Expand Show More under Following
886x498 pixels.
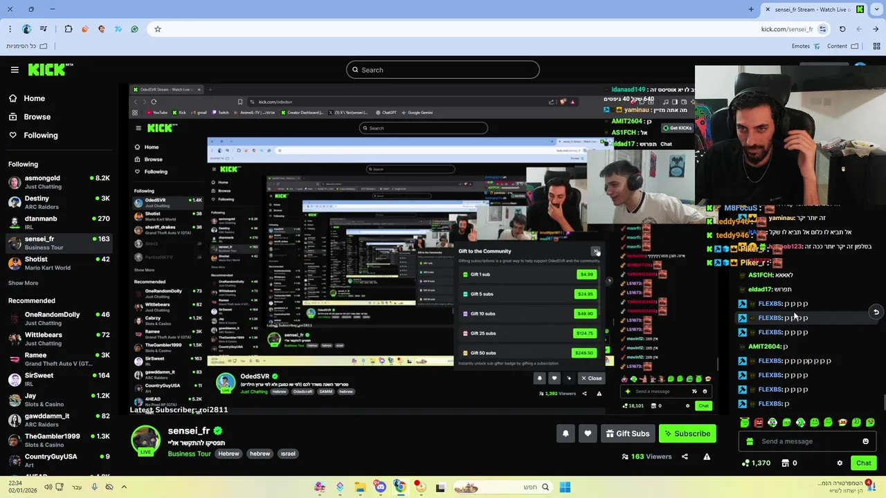(x=23, y=283)
